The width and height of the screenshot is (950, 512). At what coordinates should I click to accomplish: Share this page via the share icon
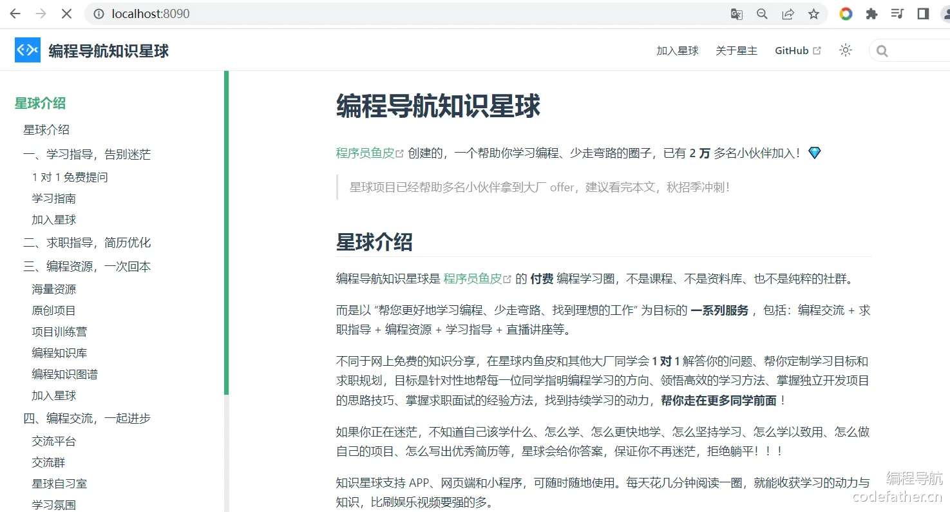[788, 14]
